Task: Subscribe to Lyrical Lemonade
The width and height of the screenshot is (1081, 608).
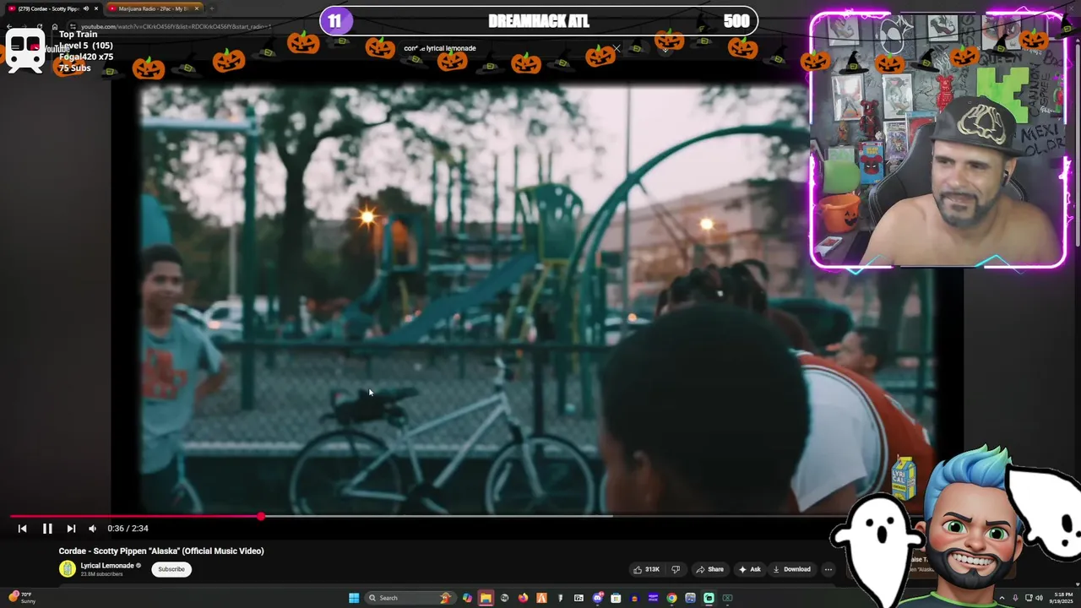Action: point(171,569)
